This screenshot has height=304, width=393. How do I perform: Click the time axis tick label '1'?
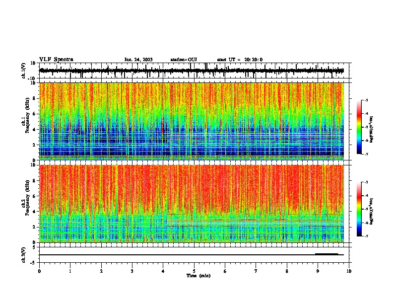(70, 271)
